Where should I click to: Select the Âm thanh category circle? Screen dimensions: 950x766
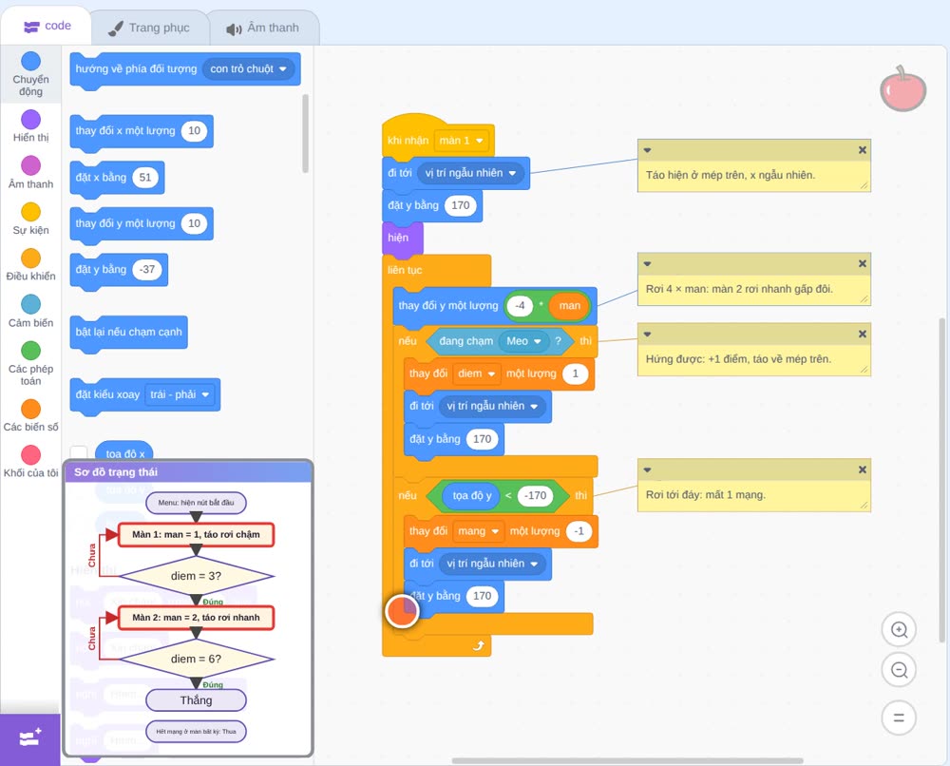pyautogui.click(x=31, y=165)
